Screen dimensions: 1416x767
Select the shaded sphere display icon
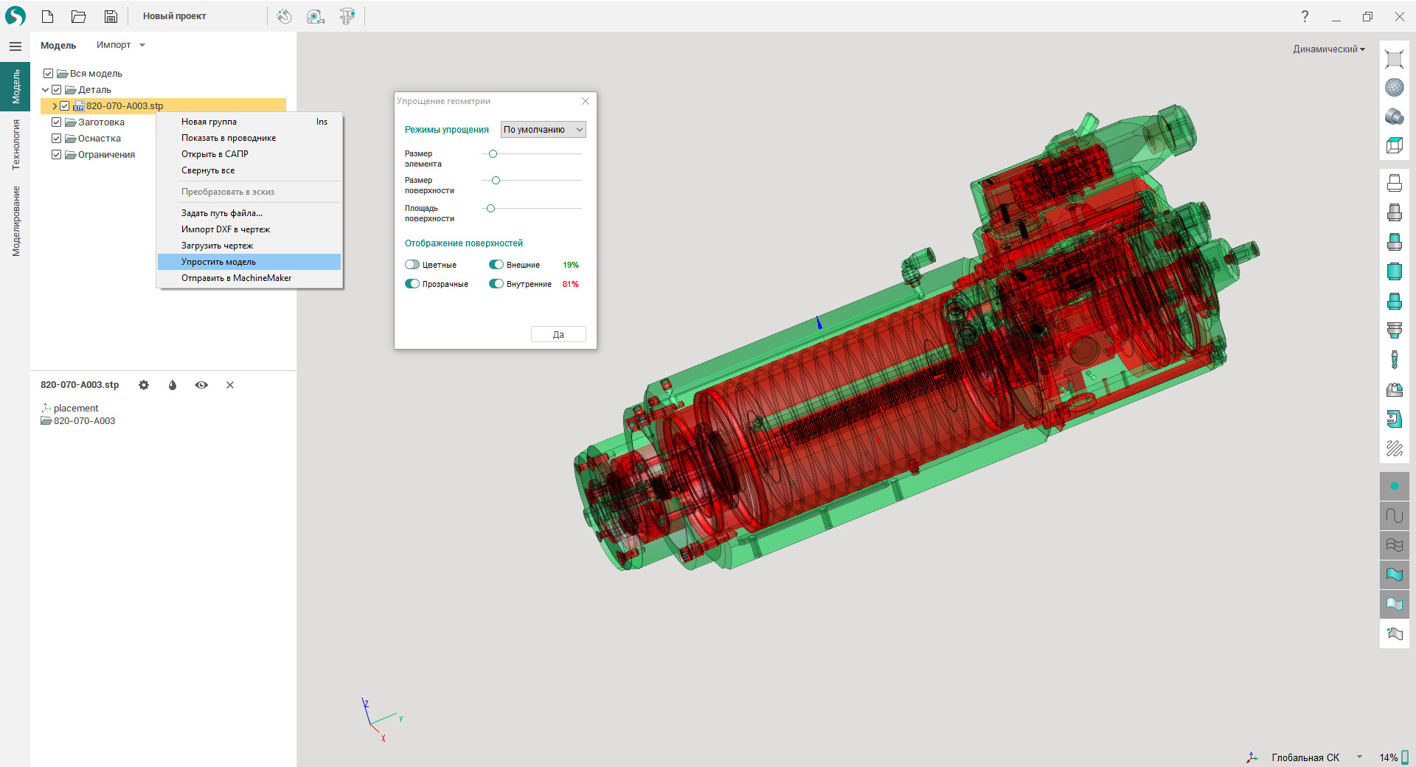(x=1394, y=88)
